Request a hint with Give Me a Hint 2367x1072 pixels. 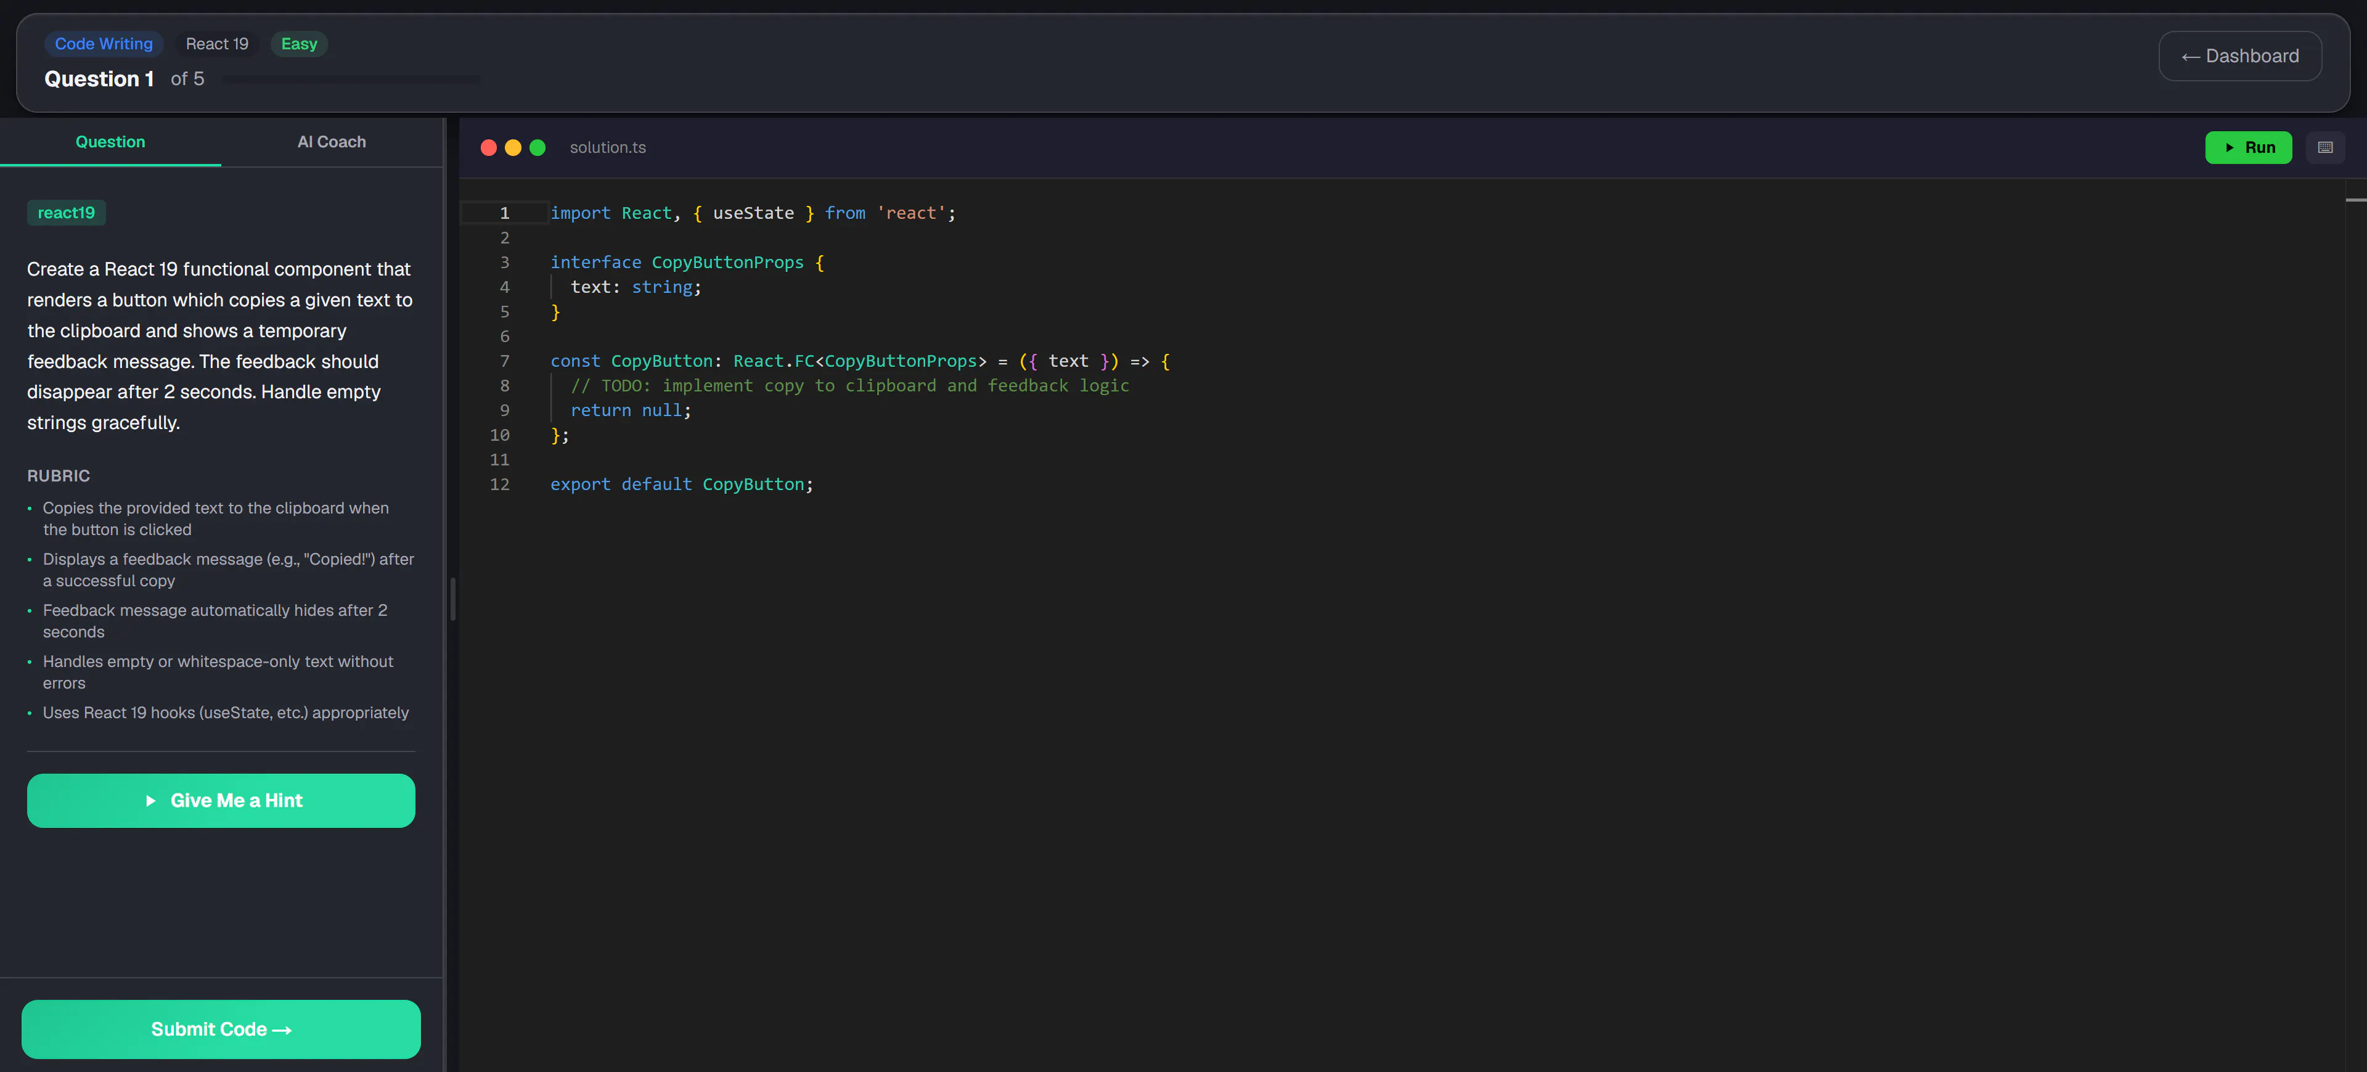[x=221, y=800]
